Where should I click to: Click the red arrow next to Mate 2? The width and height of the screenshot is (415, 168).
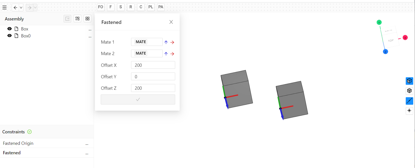tap(172, 54)
